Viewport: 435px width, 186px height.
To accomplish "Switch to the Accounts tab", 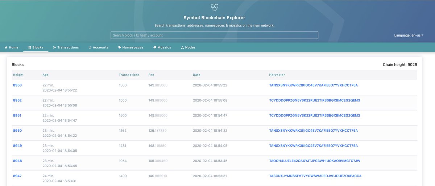I will (x=99, y=47).
